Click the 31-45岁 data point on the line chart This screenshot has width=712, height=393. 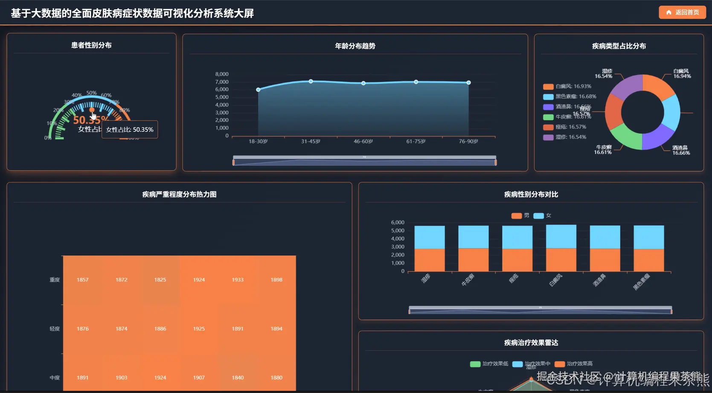click(x=311, y=81)
